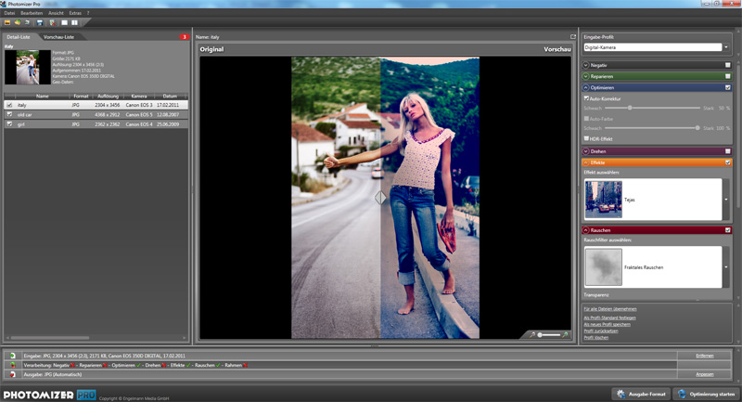This screenshot has height=402, width=742.
Task: Click Als Profil-Standard festlegen link
Action: [610, 318]
